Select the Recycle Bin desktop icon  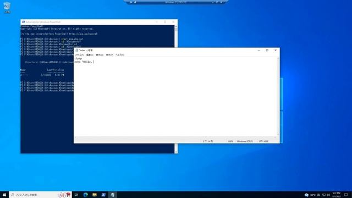coord(7,7)
